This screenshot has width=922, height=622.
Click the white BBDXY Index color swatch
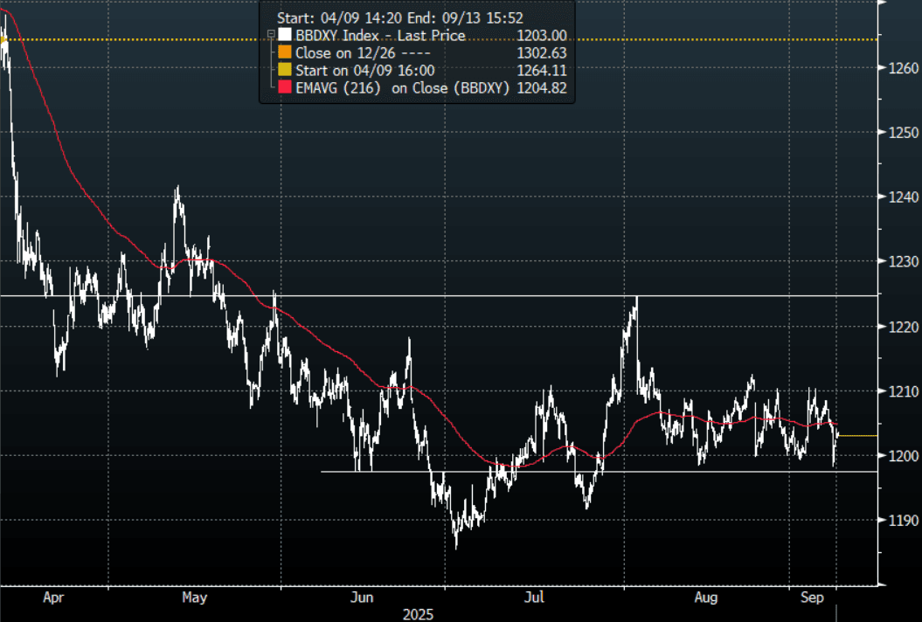(285, 35)
